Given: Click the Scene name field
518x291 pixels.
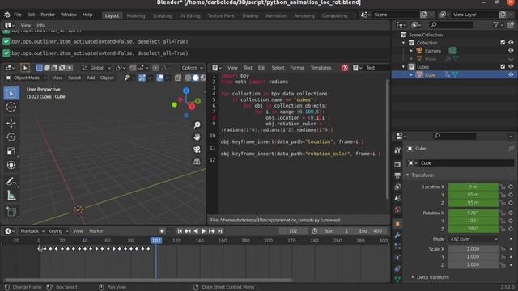Looking at the screenshot, I should click(x=395, y=15).
